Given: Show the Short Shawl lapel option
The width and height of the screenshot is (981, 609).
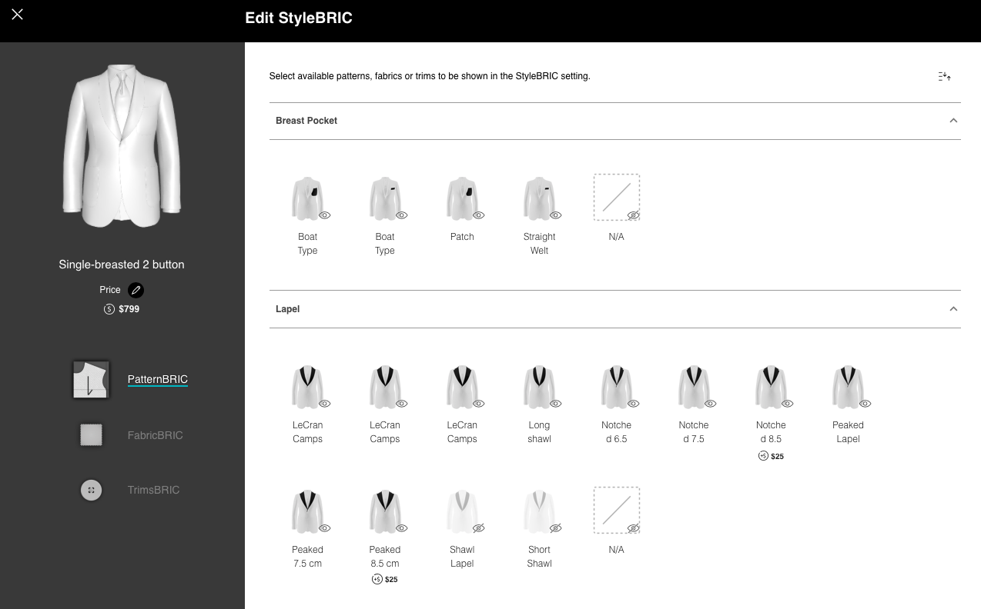Looking at the screenshot, I should point(556,528).
